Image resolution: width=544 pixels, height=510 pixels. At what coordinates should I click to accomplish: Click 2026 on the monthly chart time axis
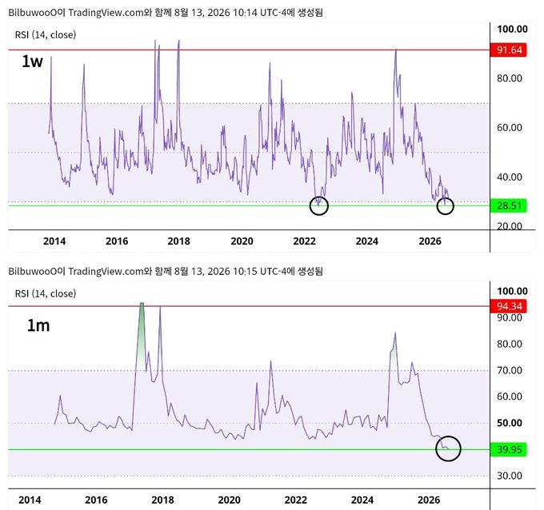click(429, 500)
